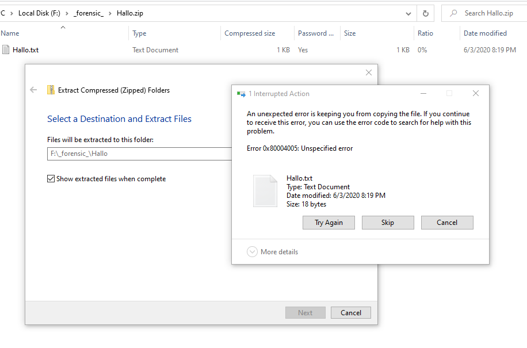Sort by Password column header
The width and height of the screenshot is (527, 348).
(x=316, y=33)
